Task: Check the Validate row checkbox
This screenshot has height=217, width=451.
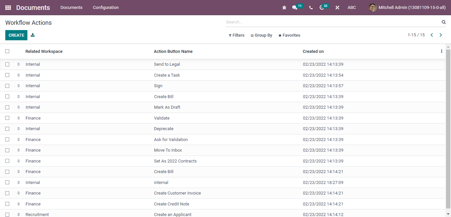Action: pyautogui.click(x=7, y=118)
